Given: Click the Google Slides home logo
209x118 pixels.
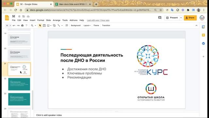Looking at the screenshot, I should coord(7,18).
